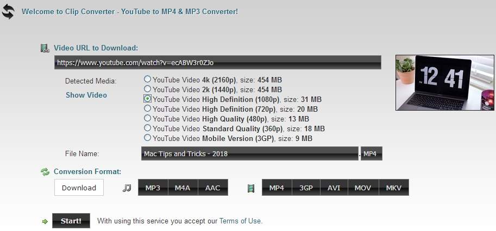Choose High Definition (720p) radio button
The image size is (496, 231).
[147, 108]
